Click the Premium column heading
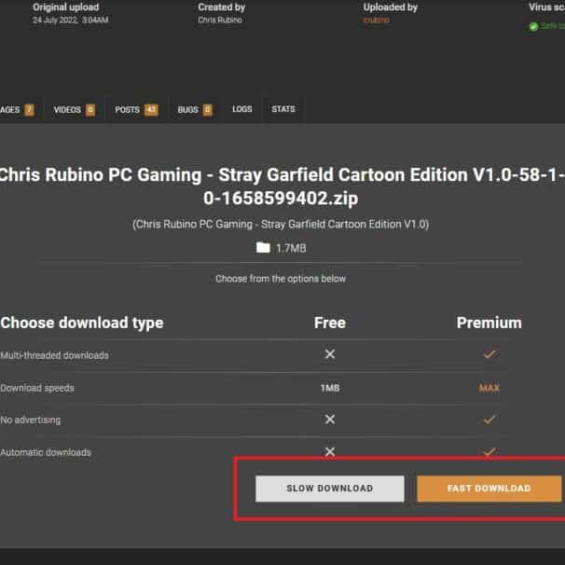565x565 pixels. (489, 323)
